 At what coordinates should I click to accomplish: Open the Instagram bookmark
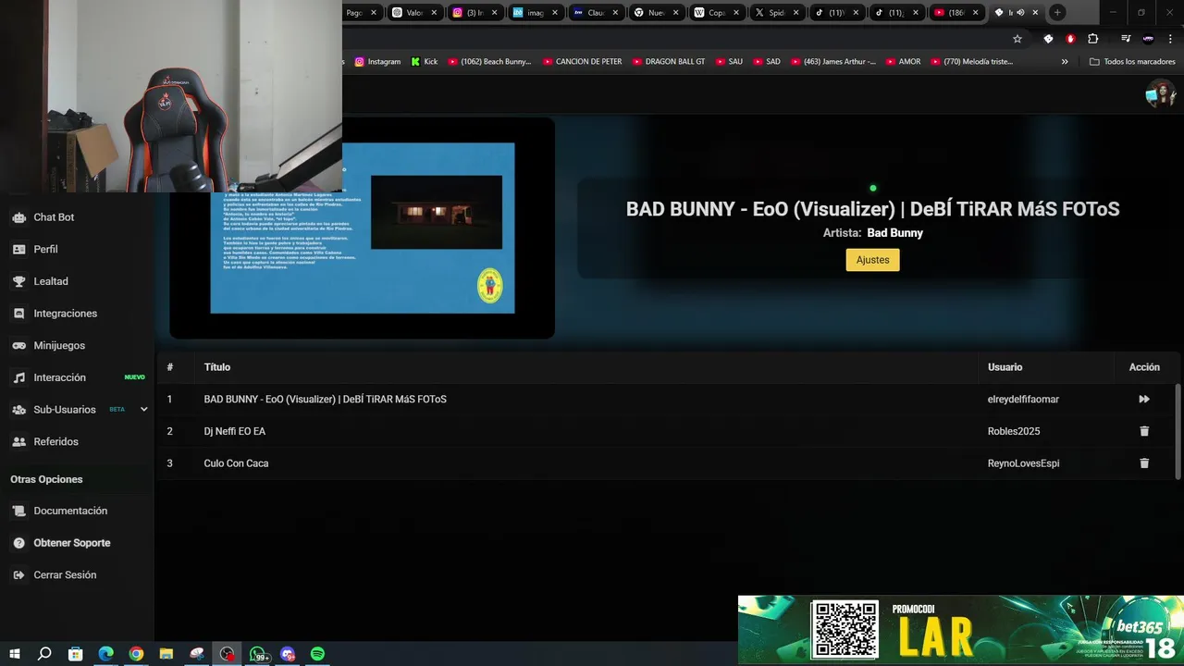tap(377, 62)
